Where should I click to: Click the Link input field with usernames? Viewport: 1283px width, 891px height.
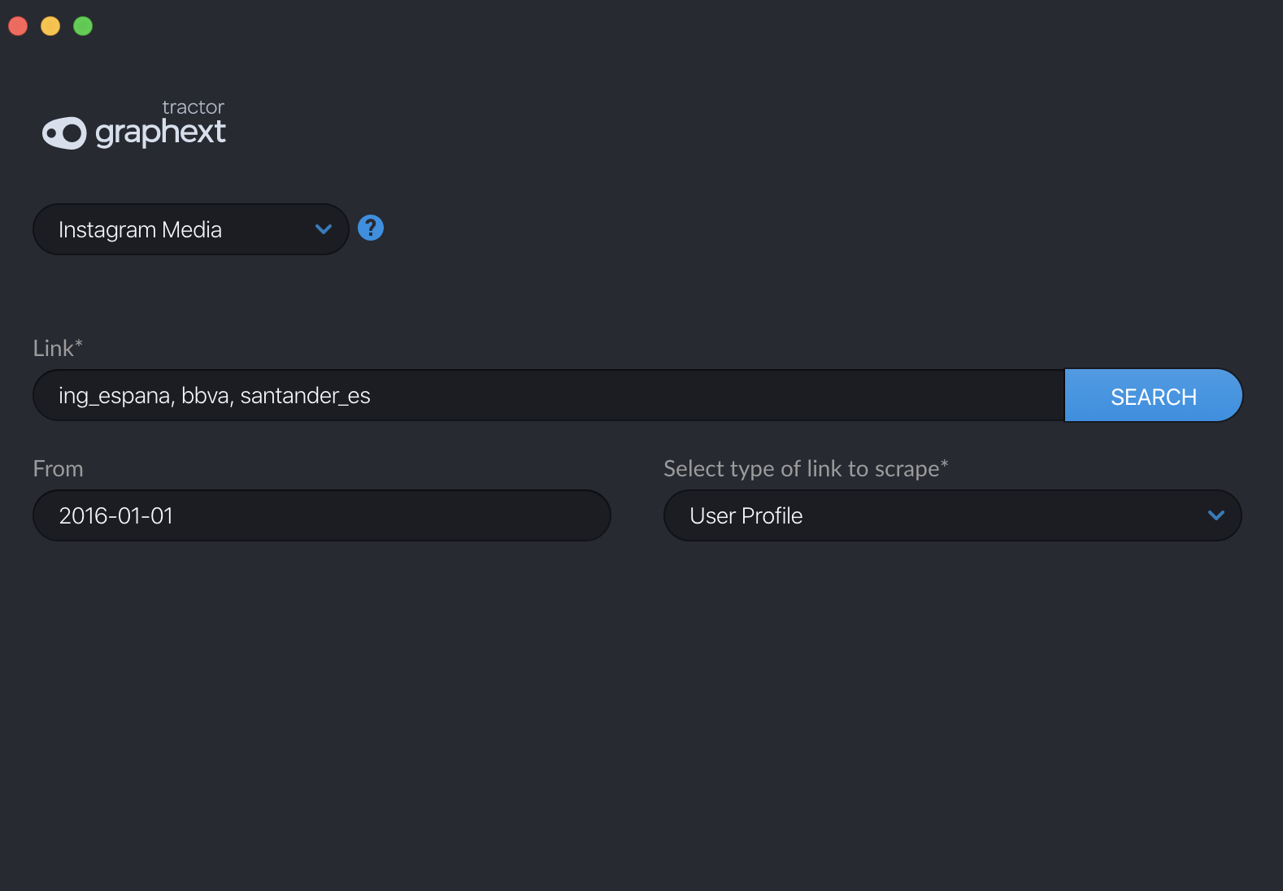click(x=549, y=395)
